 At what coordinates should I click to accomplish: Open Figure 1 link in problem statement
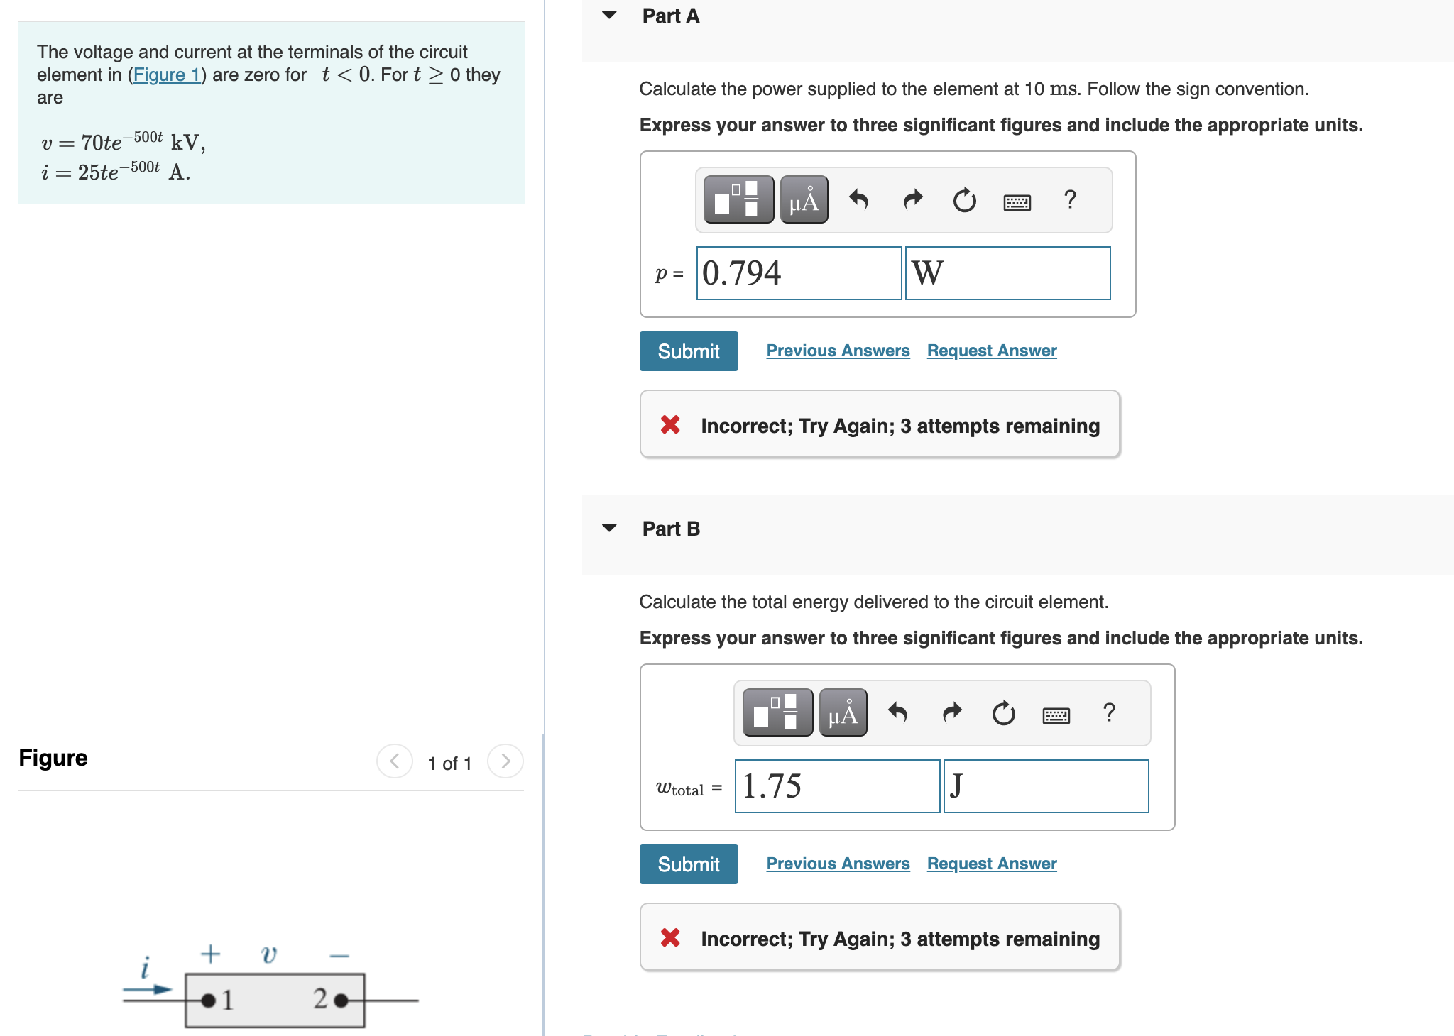168,75
